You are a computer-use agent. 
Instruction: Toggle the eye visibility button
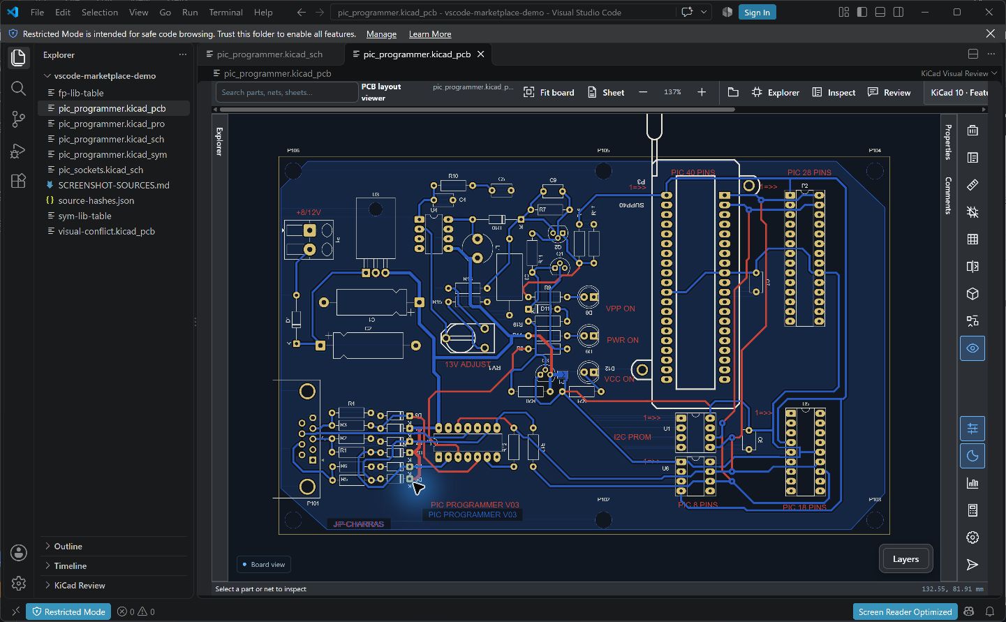[972, 348]
